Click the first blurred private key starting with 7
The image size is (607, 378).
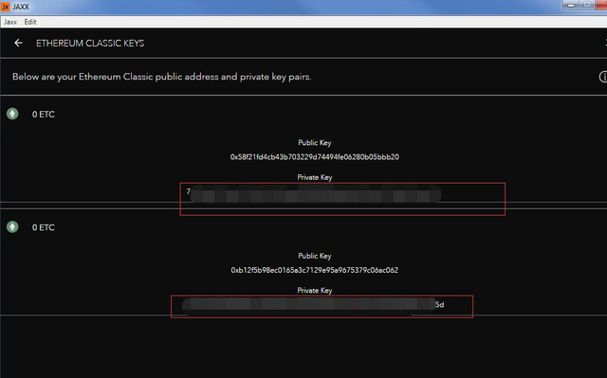314,193
